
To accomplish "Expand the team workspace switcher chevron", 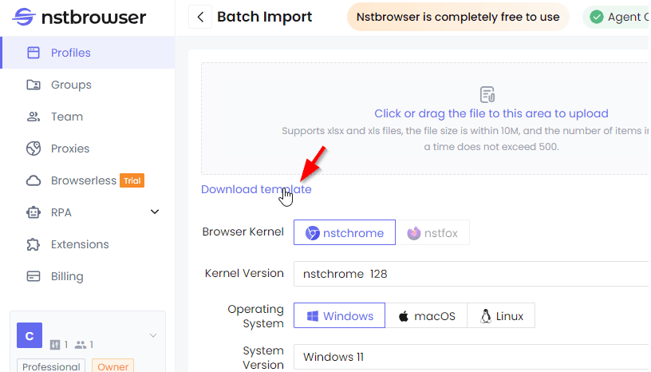I will pyautogui.click(x=153, y=335).
